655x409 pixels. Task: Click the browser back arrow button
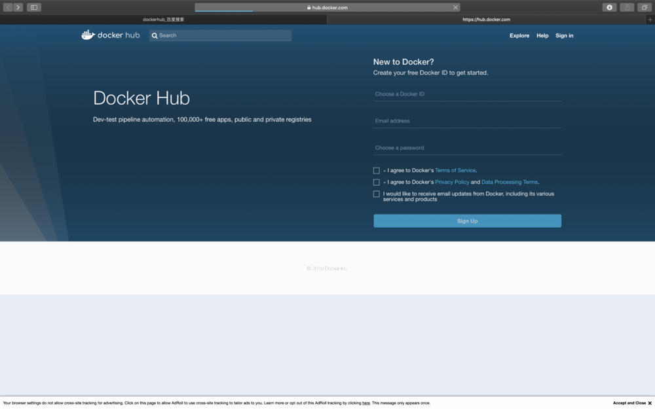point(8,7)
